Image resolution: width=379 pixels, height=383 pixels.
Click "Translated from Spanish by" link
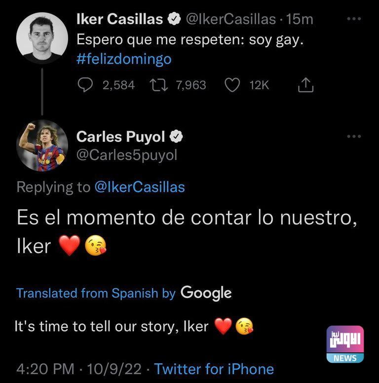coord(96,293)
